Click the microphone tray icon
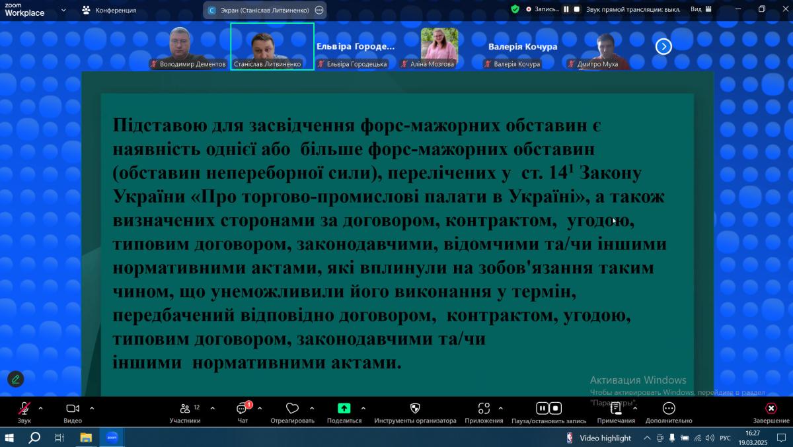The image size is (793, 447). 672,437
